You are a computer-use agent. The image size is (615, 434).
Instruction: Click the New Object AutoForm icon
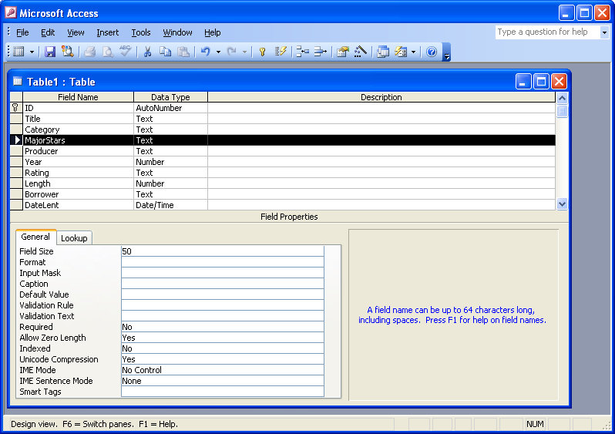point(401,52)
